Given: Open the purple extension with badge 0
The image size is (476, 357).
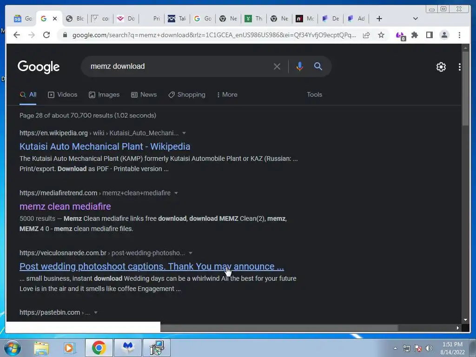Looking at the screenshot, I should click(400, 35).
